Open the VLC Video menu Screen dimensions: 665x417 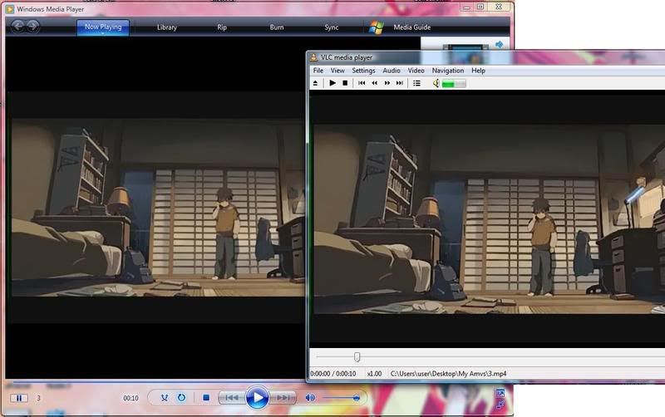point(416,71)
